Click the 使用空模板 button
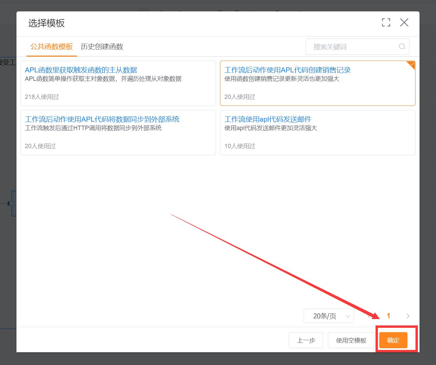436x365 pixels. pos(351,340)
